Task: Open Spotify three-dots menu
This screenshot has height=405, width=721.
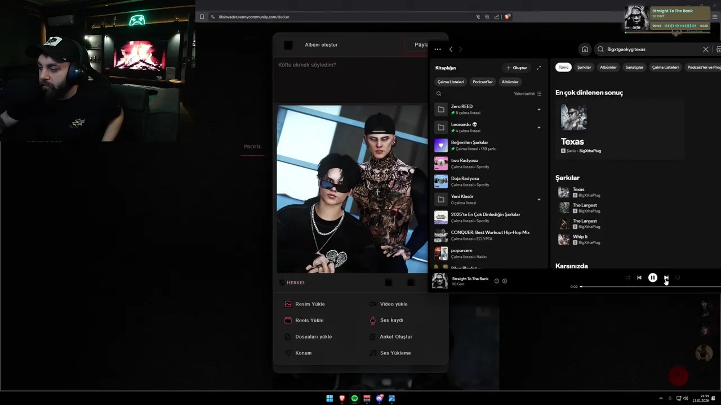Action: [438, 49]
